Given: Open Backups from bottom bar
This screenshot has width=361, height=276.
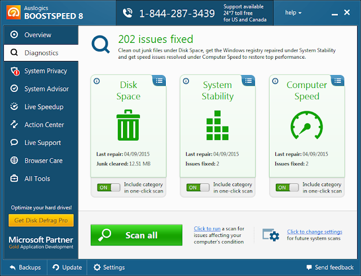Looking at the screenshot, I should [x=25, y=268].
